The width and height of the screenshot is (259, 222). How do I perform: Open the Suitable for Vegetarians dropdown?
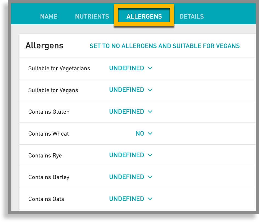coord(131,68)
